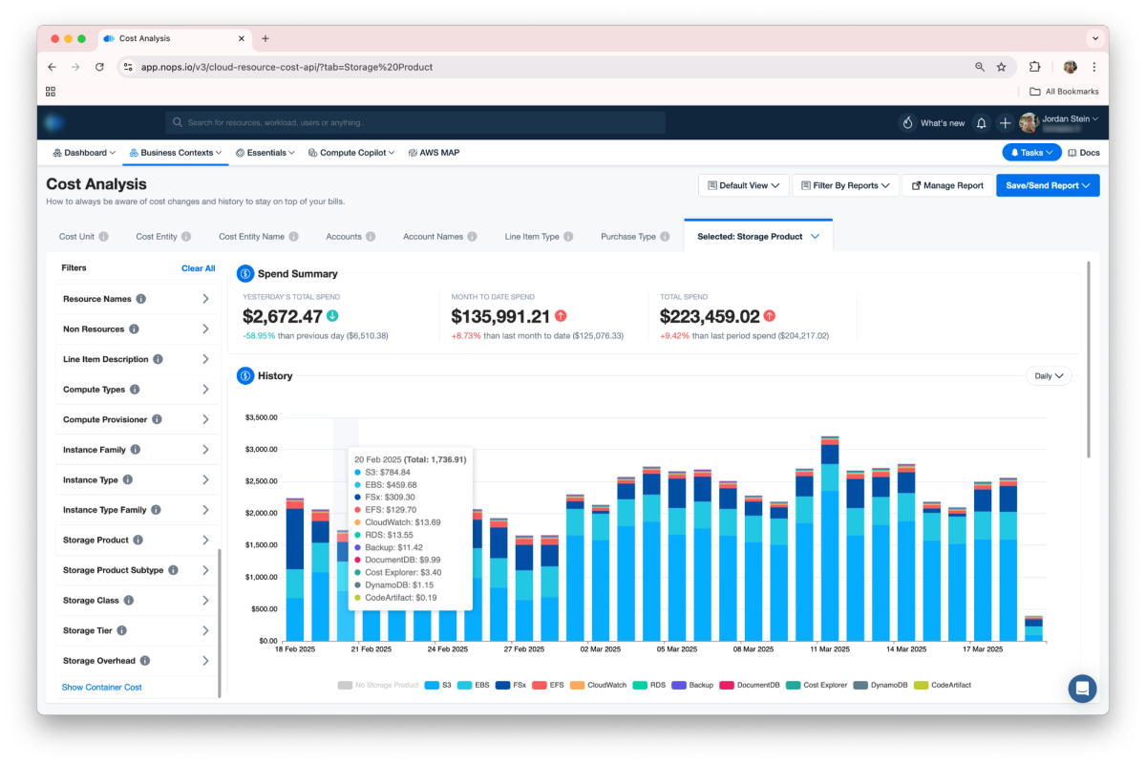Open the Dashboard menu
The height and width of the screenshot is (764, 1146).
tap(84, 153)
